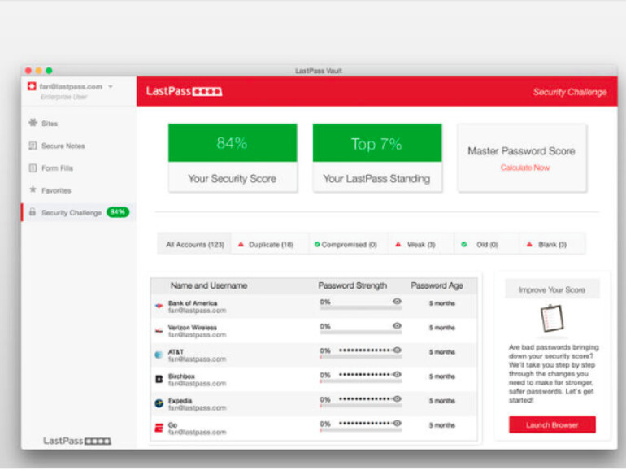The width and height of the screenshot is (626, 470).
Task: Click the Security Challenge header label
Action: click(570, 92)
